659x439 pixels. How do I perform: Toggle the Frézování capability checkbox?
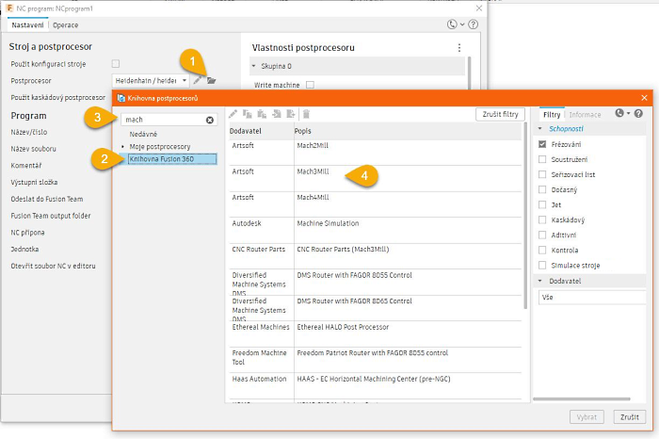[x=542, y=144]
